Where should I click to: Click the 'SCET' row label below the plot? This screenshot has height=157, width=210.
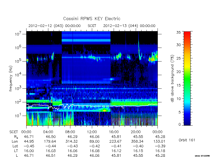(x=14, y=132)
